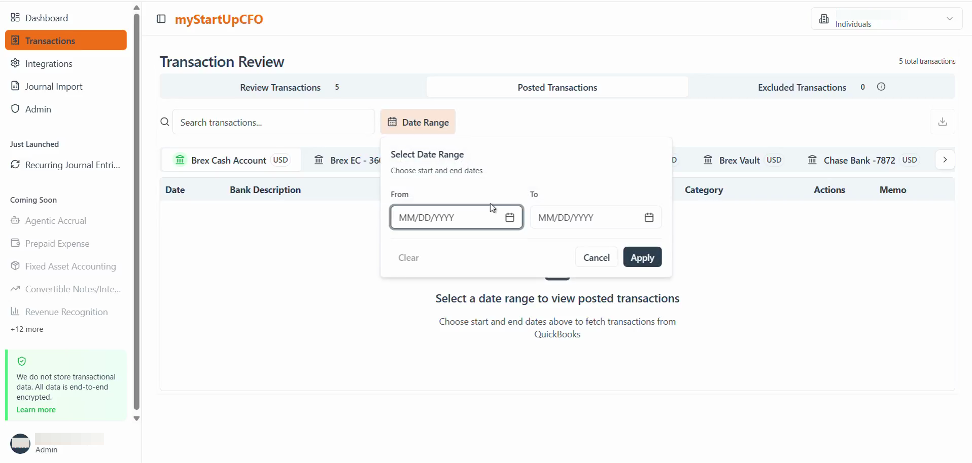The image size is (972, 463).
Task: Click the From date input field
Action: [x=456, y=217]
